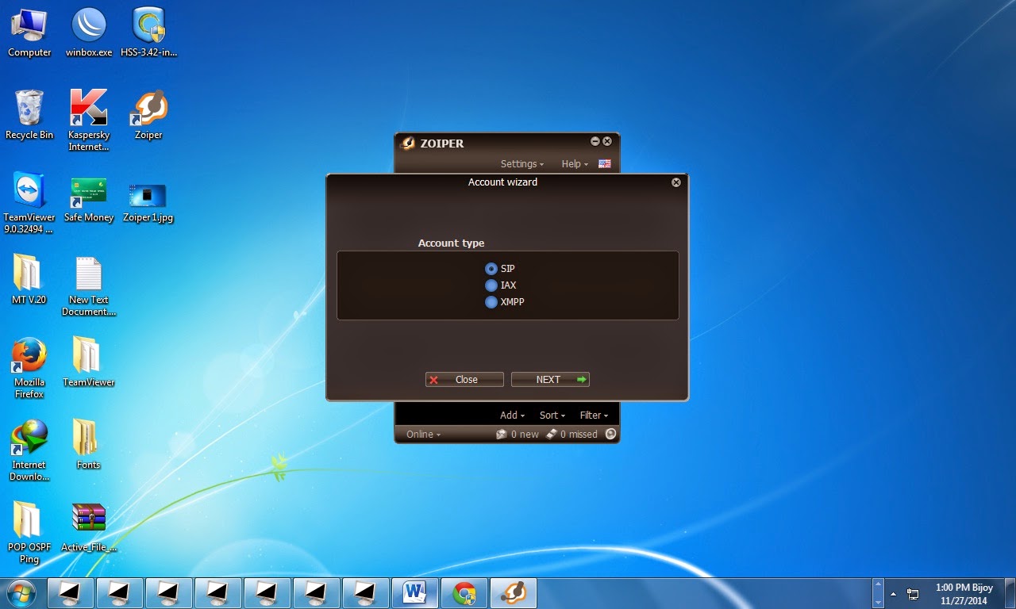Expand the Add dropdown in Zoiper
The width and height of the screenshot is (1016, 609).
(512, 416)
